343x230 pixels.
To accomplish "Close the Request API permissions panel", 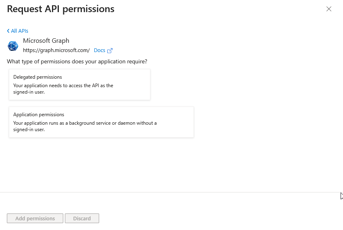I will tap(329, 9).
